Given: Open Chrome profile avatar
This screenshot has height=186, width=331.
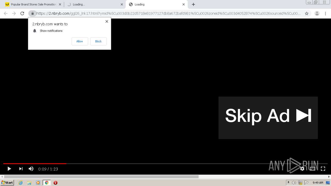Looking at the screenshot, I should point(317,13).
